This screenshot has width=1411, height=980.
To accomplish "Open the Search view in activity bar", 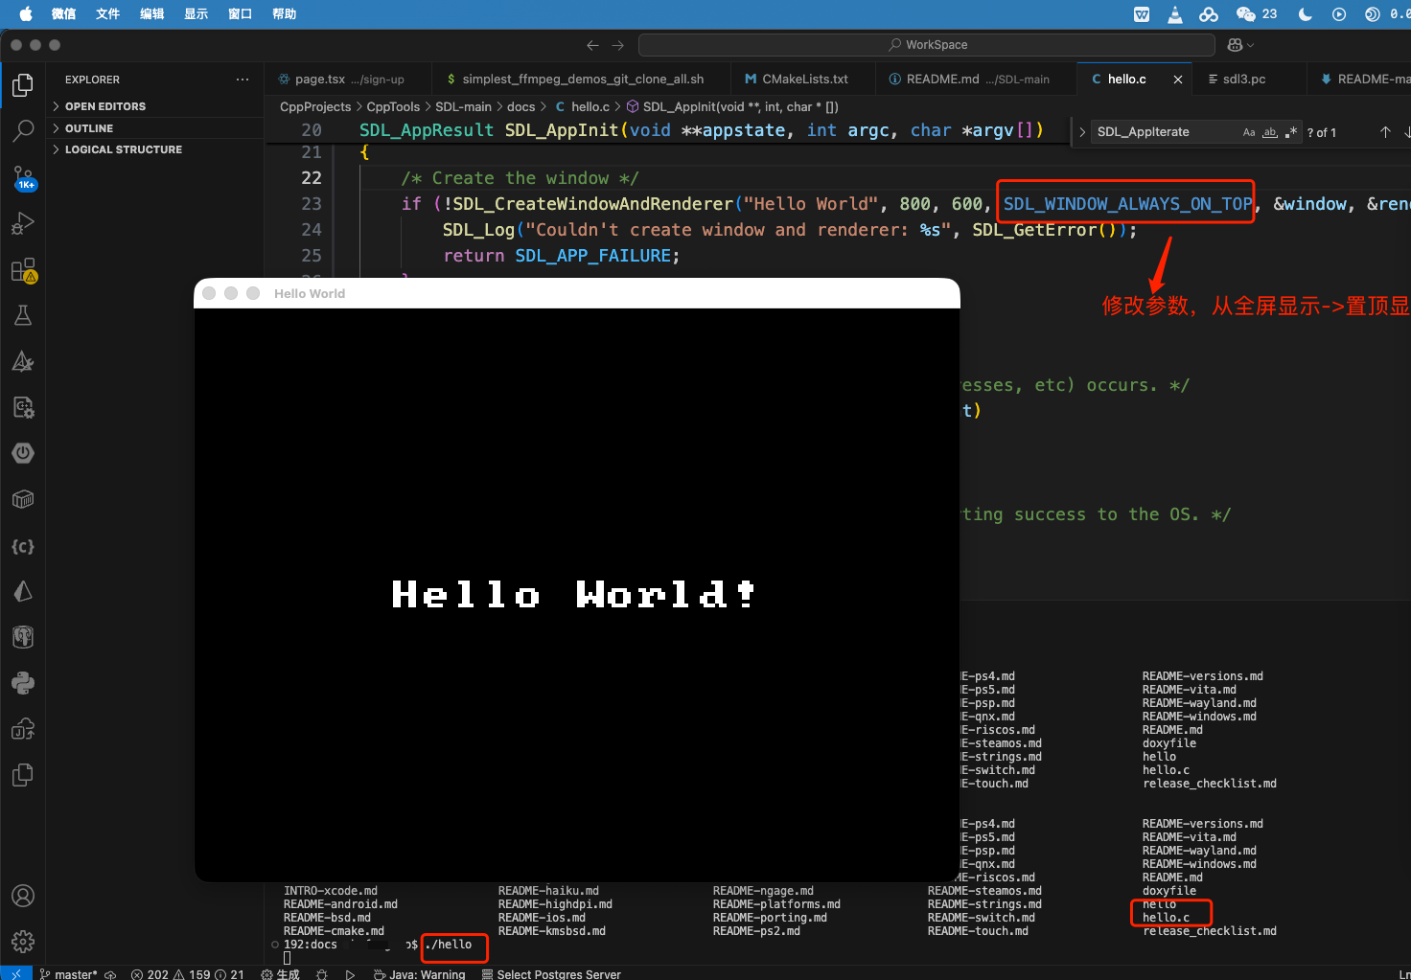I will [x=23, y=131].
